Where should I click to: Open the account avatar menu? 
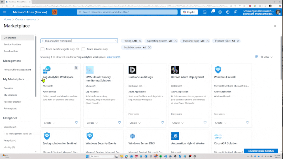click(x=278, y=12)
